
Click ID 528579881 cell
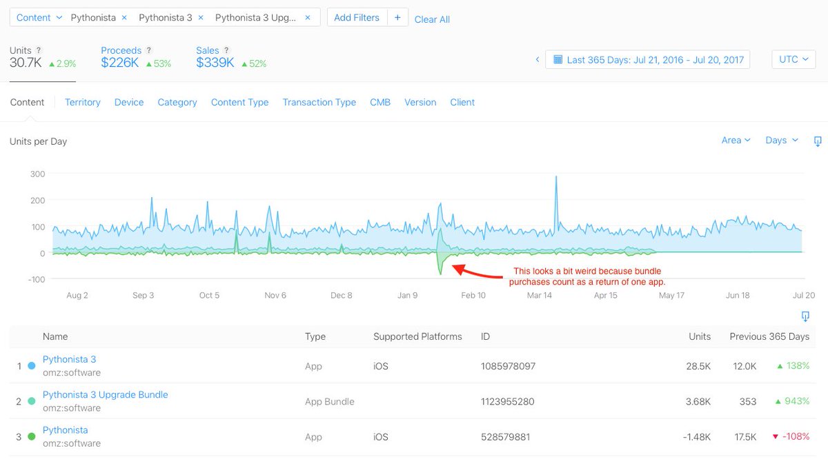504,436
